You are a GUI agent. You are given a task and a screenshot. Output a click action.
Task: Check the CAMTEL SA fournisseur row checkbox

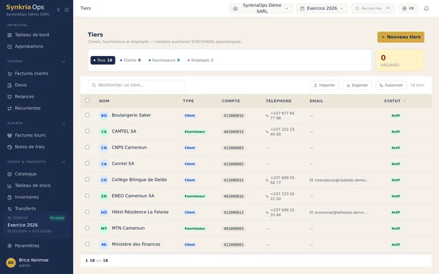coord(87,131)
